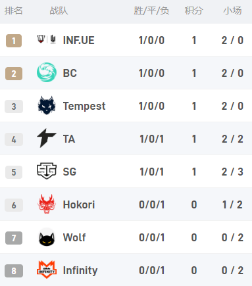Click the SG shield logo

point(47,171)
